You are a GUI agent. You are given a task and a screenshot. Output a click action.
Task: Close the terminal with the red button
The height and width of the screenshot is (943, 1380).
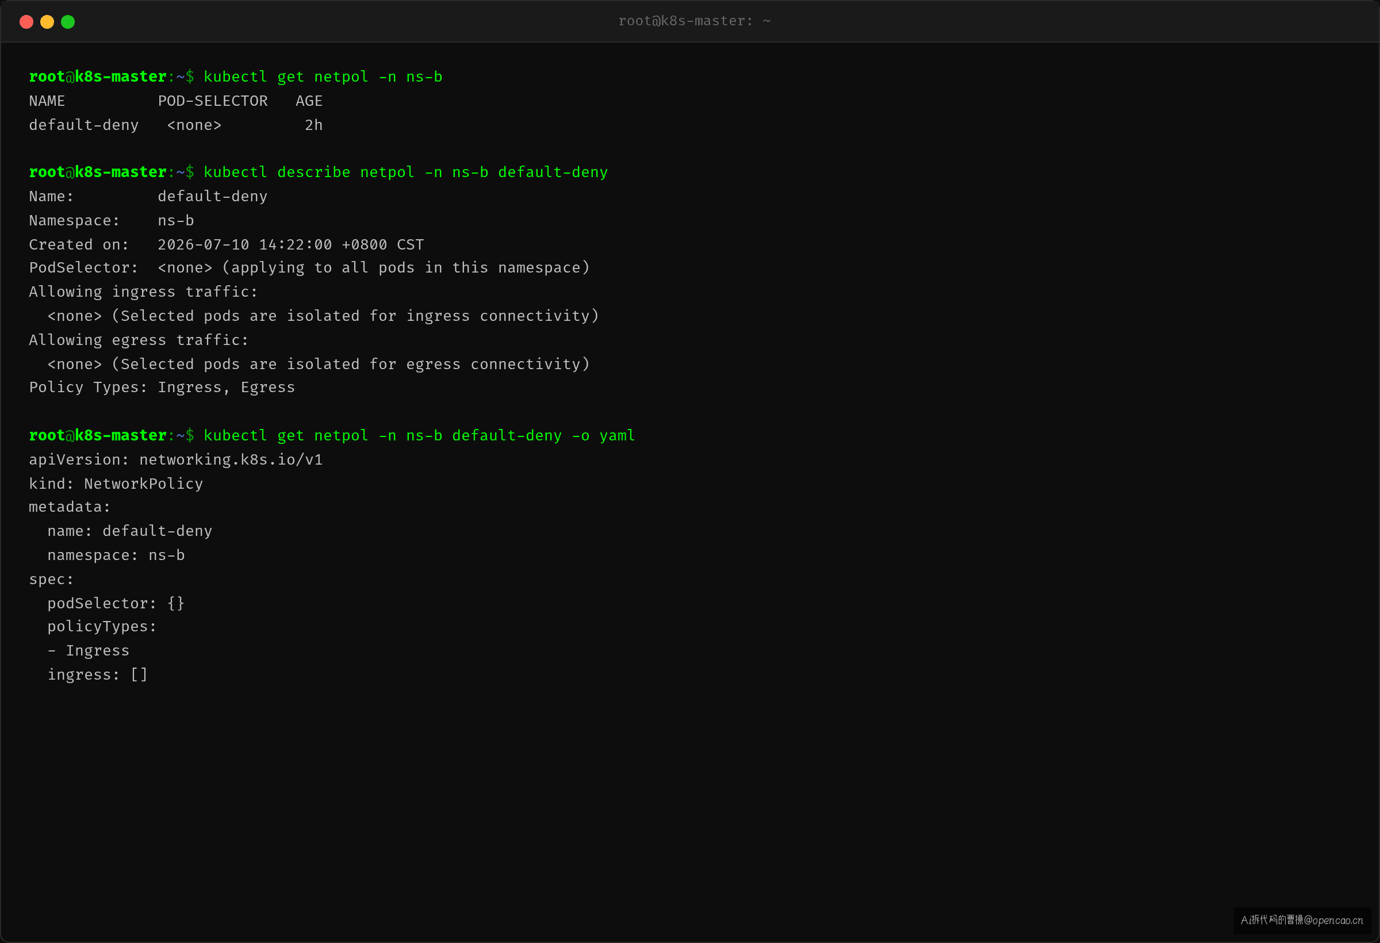(x=26, y=22)
